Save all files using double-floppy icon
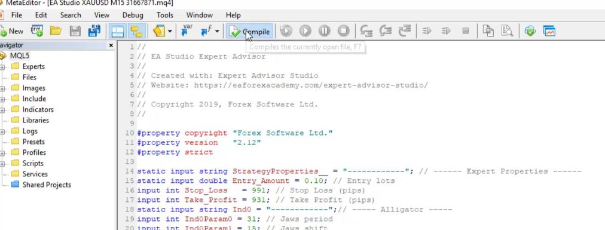The image size is (605, 230). 94,31
